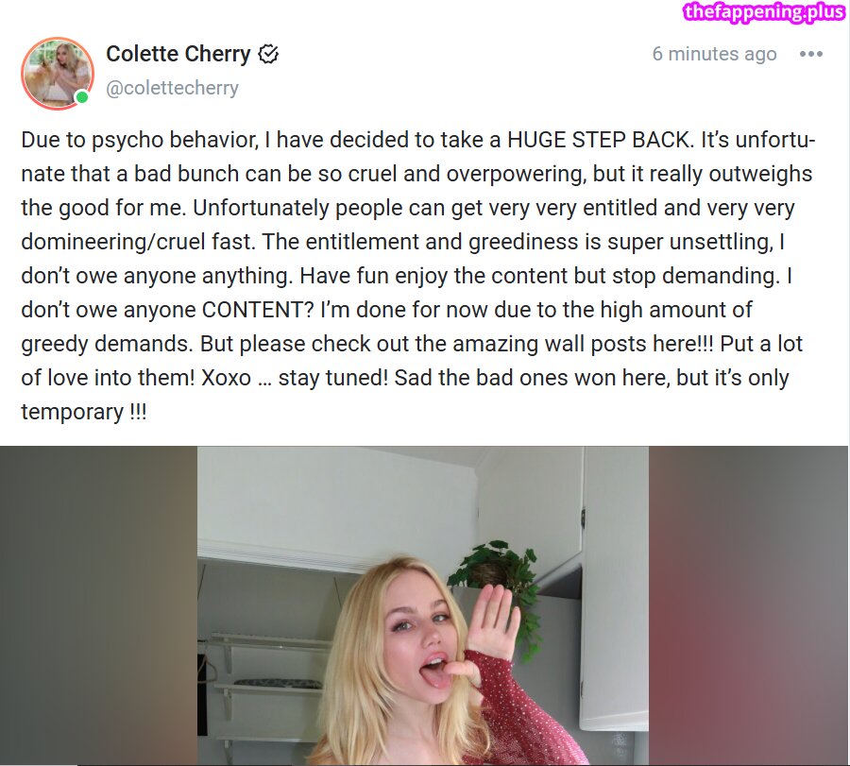Visit the @colettecherry handle link
This screenshot has width=850, height=766.
pyautogui.click(x=173, y=88)
